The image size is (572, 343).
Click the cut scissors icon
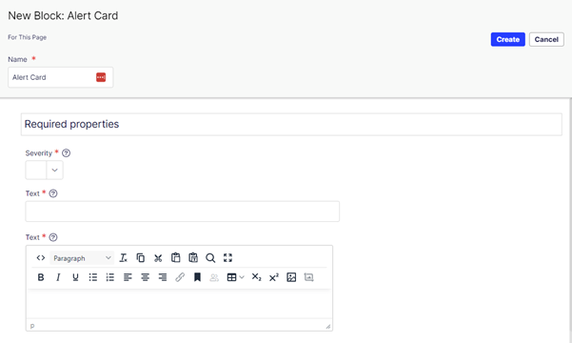pyautogui.click(x=158, y=258)
